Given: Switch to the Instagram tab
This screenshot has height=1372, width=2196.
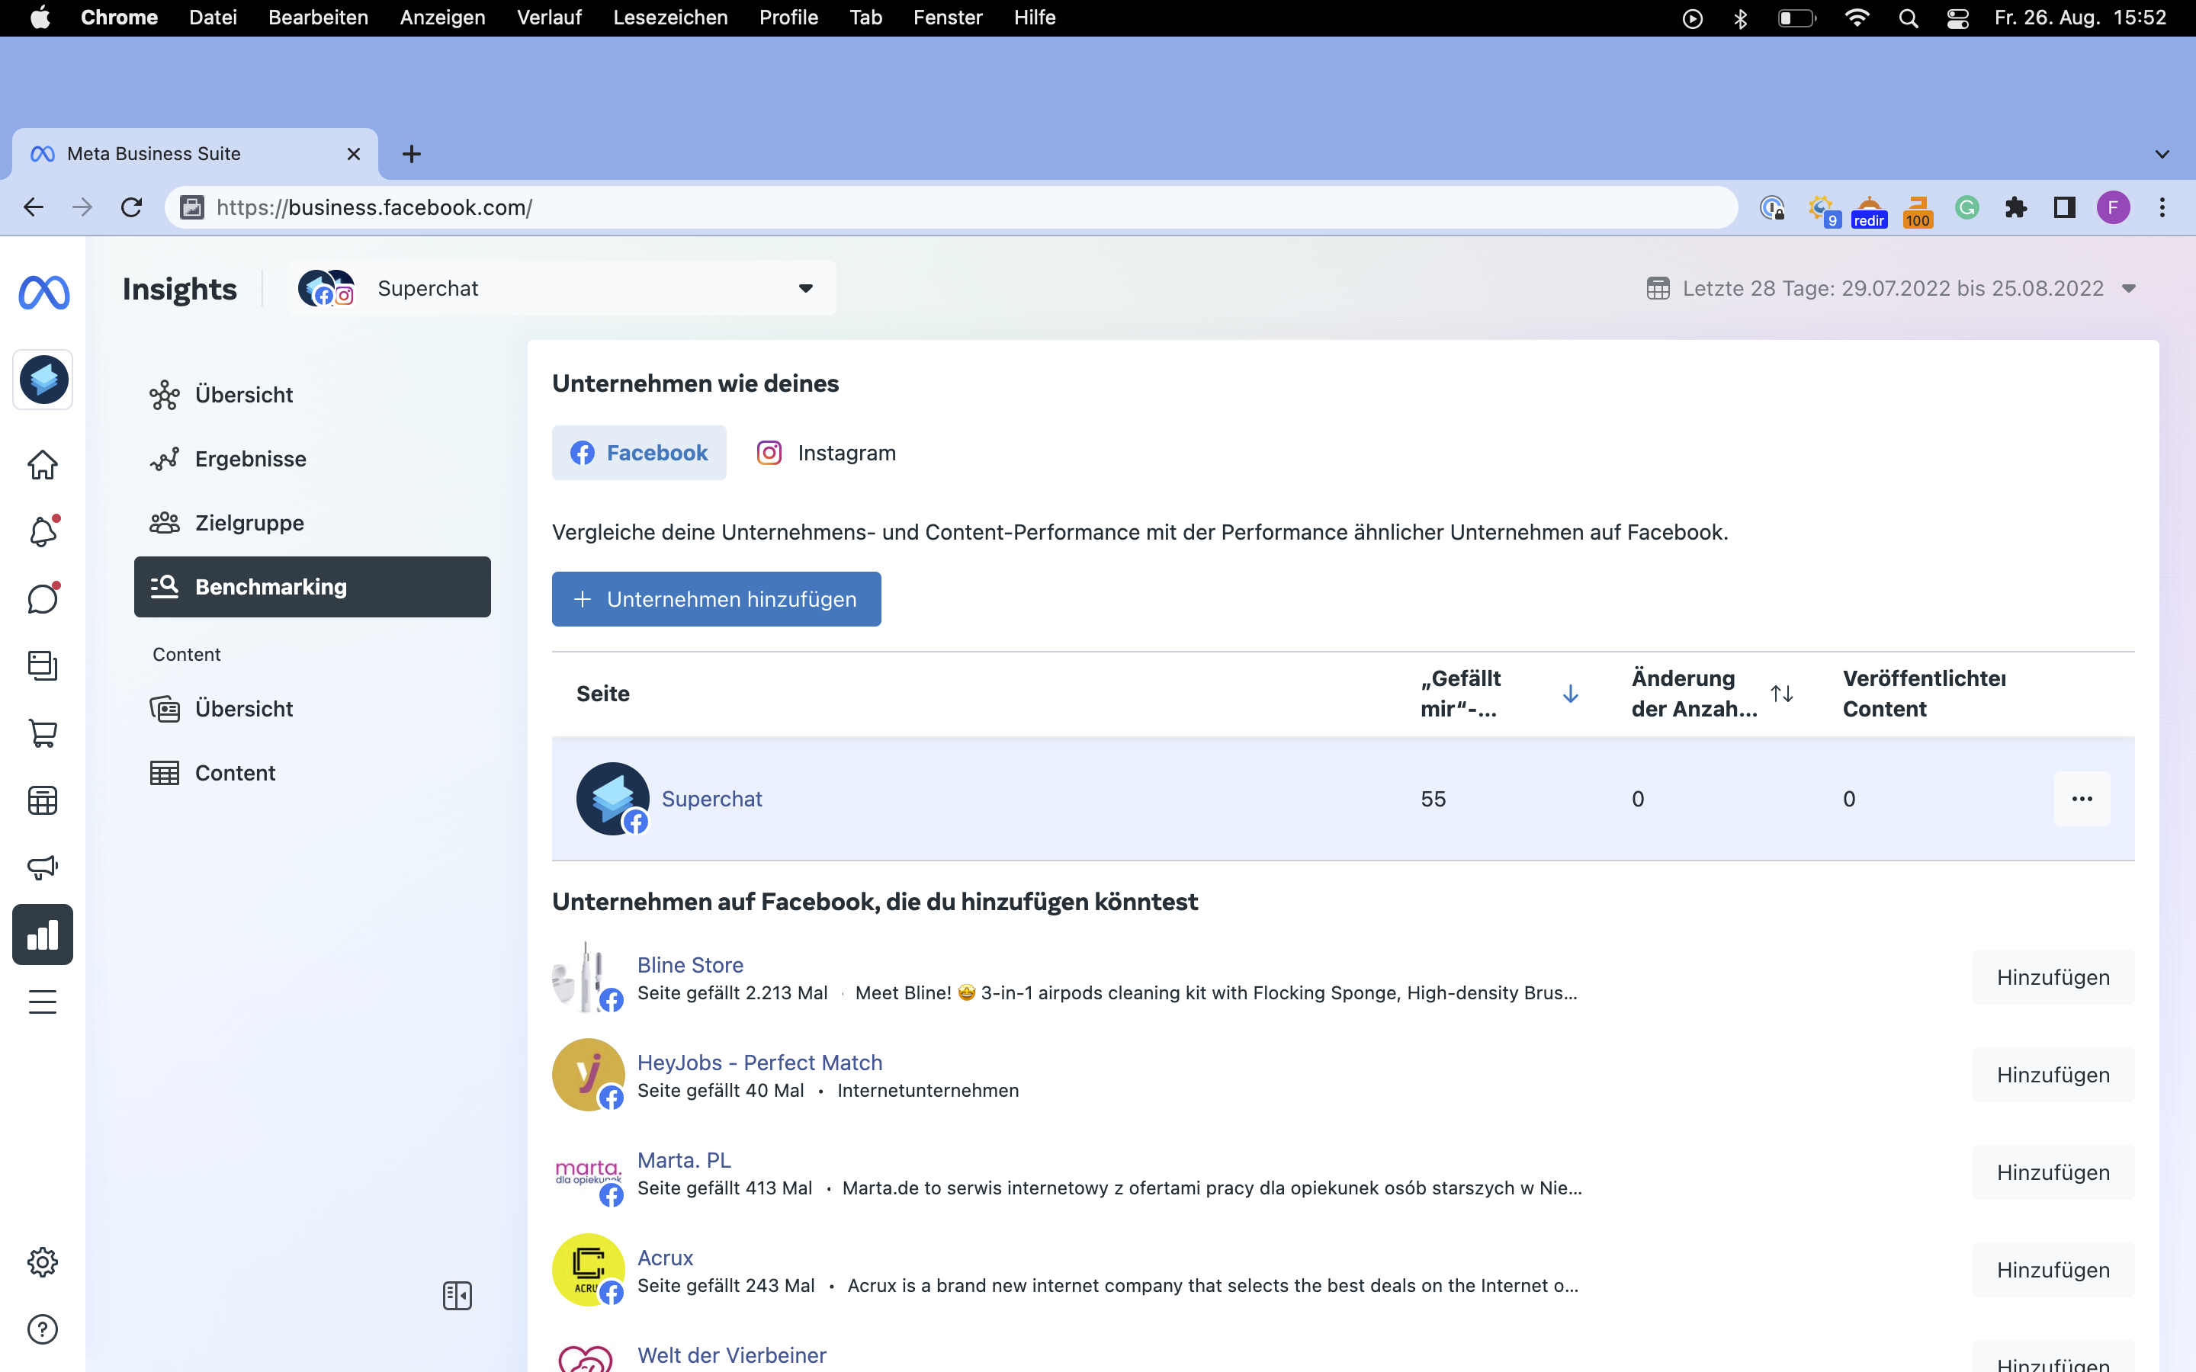Looking at the screenshot, I should [x=826, y=453].
